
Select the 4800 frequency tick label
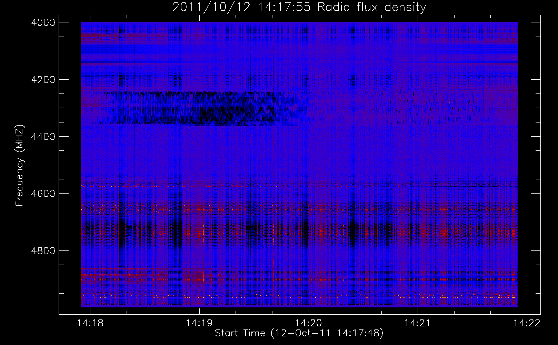[43, 250]
